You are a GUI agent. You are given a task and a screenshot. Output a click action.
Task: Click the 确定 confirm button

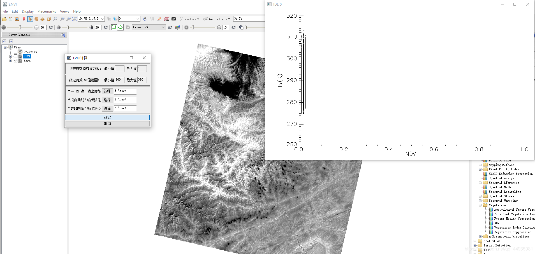pyautogui.click(x=108, y=117)
